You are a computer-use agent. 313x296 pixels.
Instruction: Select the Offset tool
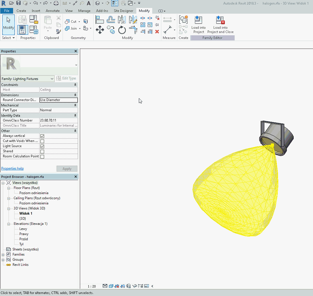click(x=111, y=19)
